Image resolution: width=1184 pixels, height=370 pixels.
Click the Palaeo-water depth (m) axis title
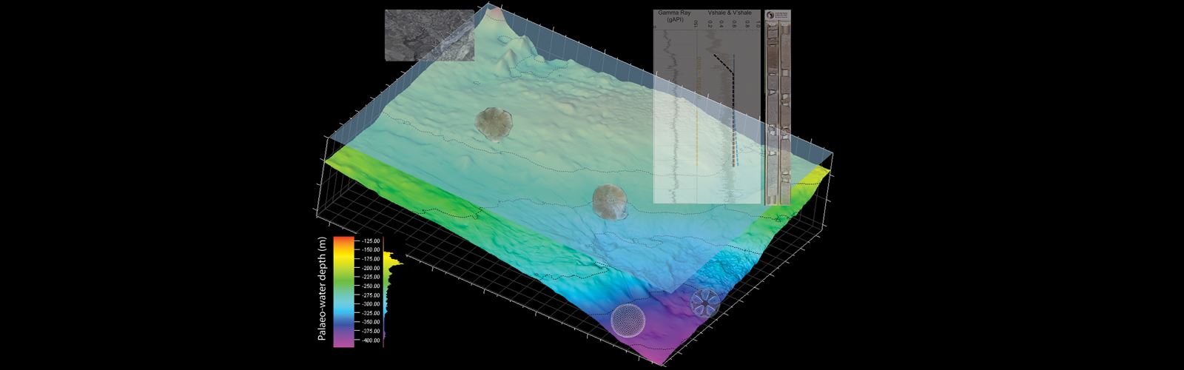(322, 289)
